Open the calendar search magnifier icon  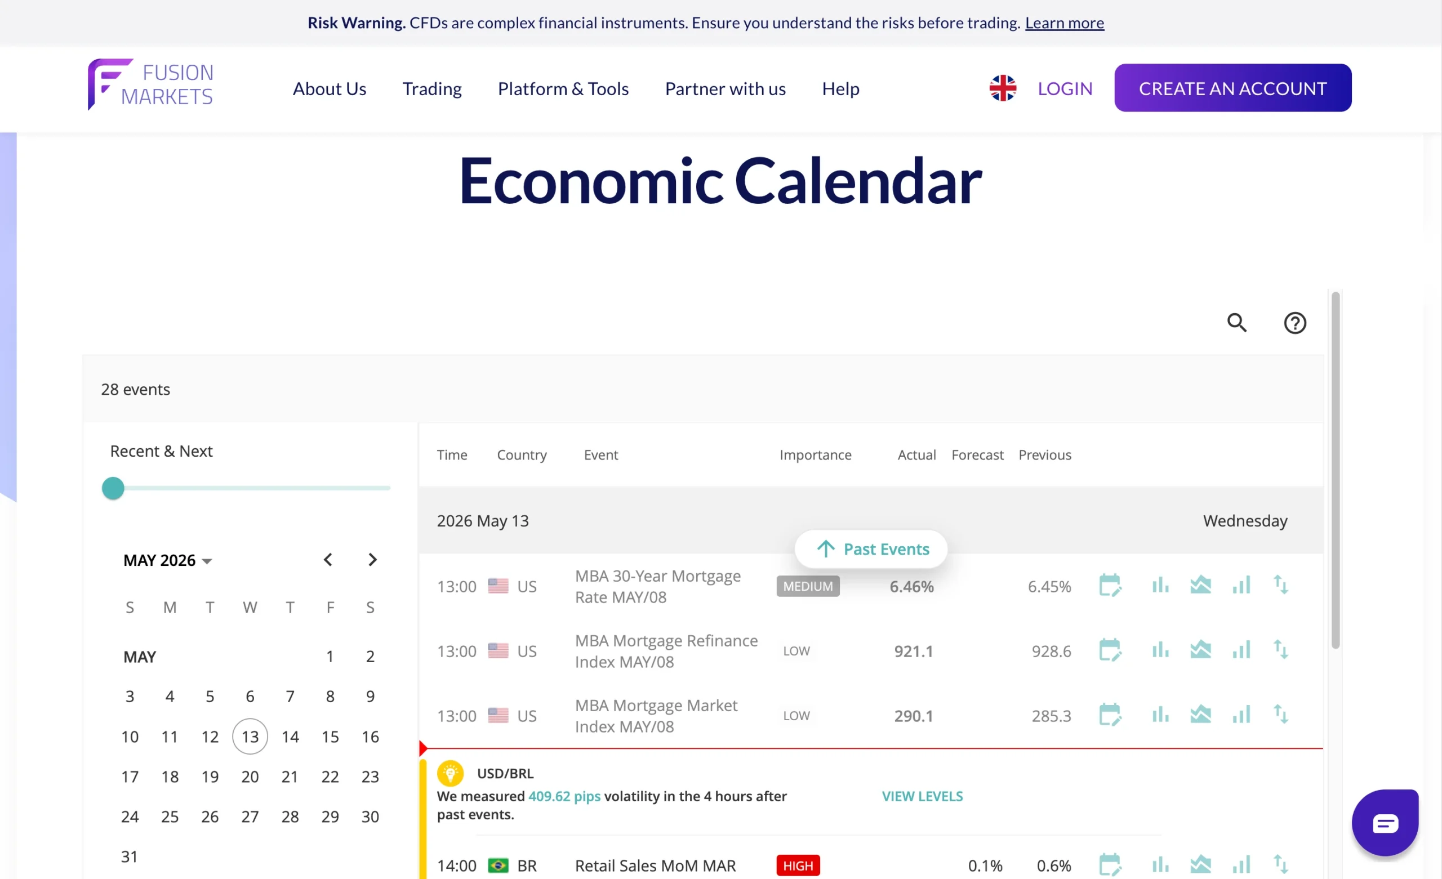[x=1236, y=323]
